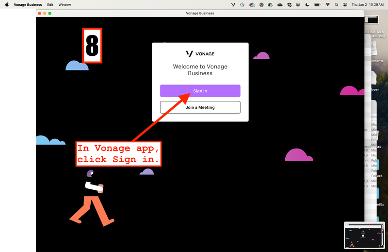Click the Vonage logo in the welcome card

[x=200, y=54]
